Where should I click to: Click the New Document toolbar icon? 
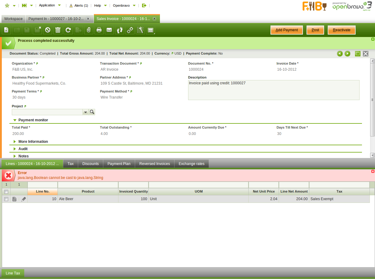click(6, 30)
